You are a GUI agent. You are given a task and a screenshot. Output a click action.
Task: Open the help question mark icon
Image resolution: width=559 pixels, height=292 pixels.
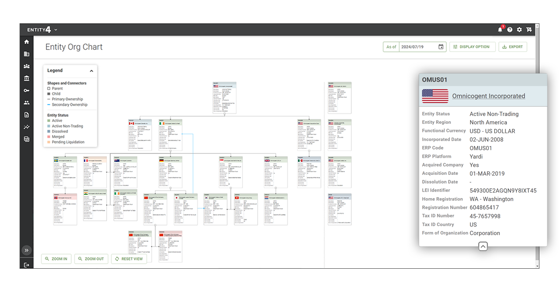510,30
